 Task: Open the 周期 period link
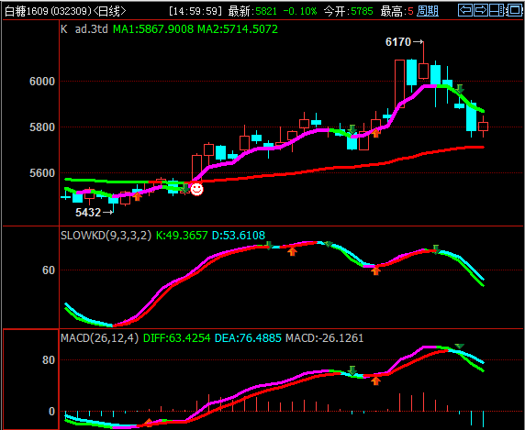[x=428, y=11]
